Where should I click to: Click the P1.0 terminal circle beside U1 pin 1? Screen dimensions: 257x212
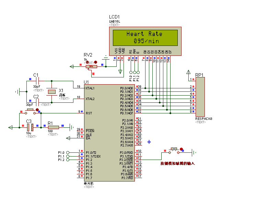pyautogui.click(x=68, y=153)
